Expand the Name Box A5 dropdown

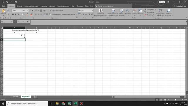click(x=12, y=21)
